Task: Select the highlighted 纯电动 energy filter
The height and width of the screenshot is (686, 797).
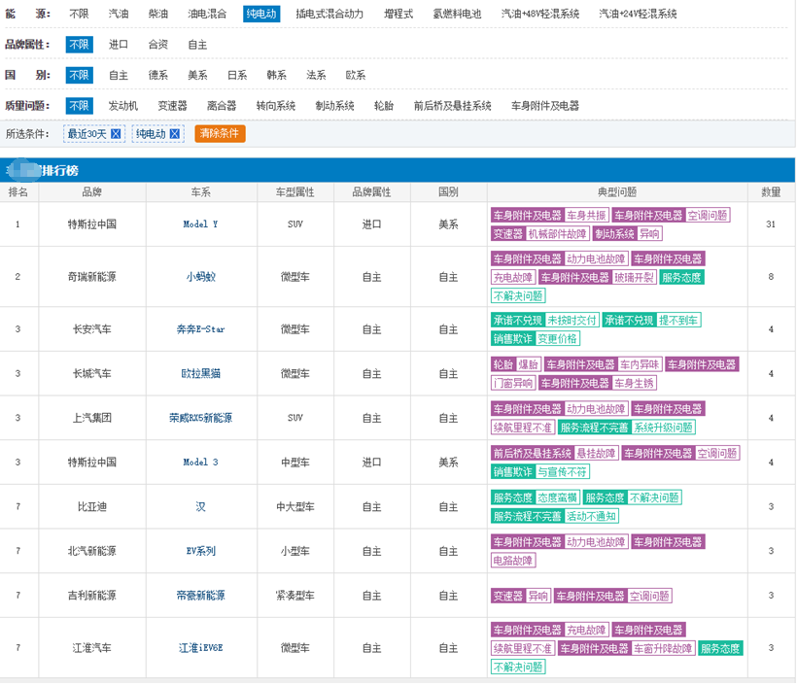Action: [261, 14]
